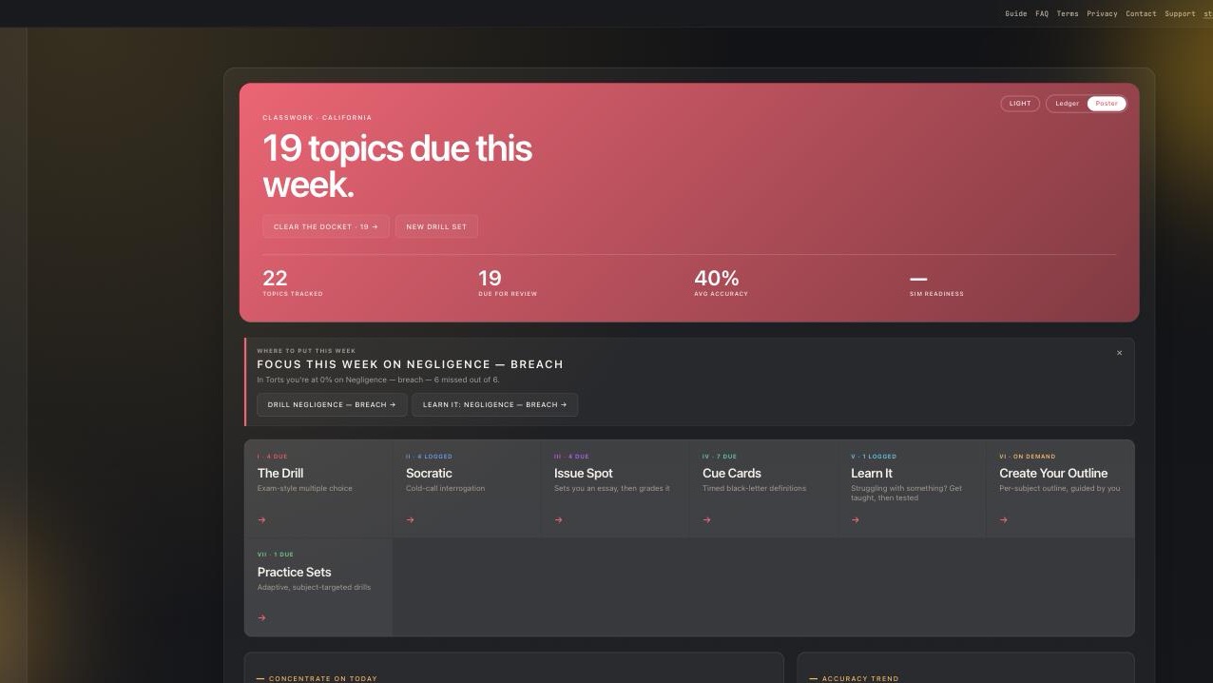Select the Poster view option

[1107, 104]
